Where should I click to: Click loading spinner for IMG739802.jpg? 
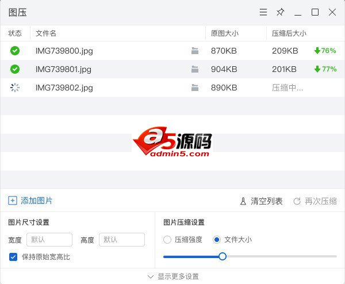[x=15, y=88]
